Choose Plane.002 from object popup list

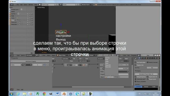tap(108, 67)
